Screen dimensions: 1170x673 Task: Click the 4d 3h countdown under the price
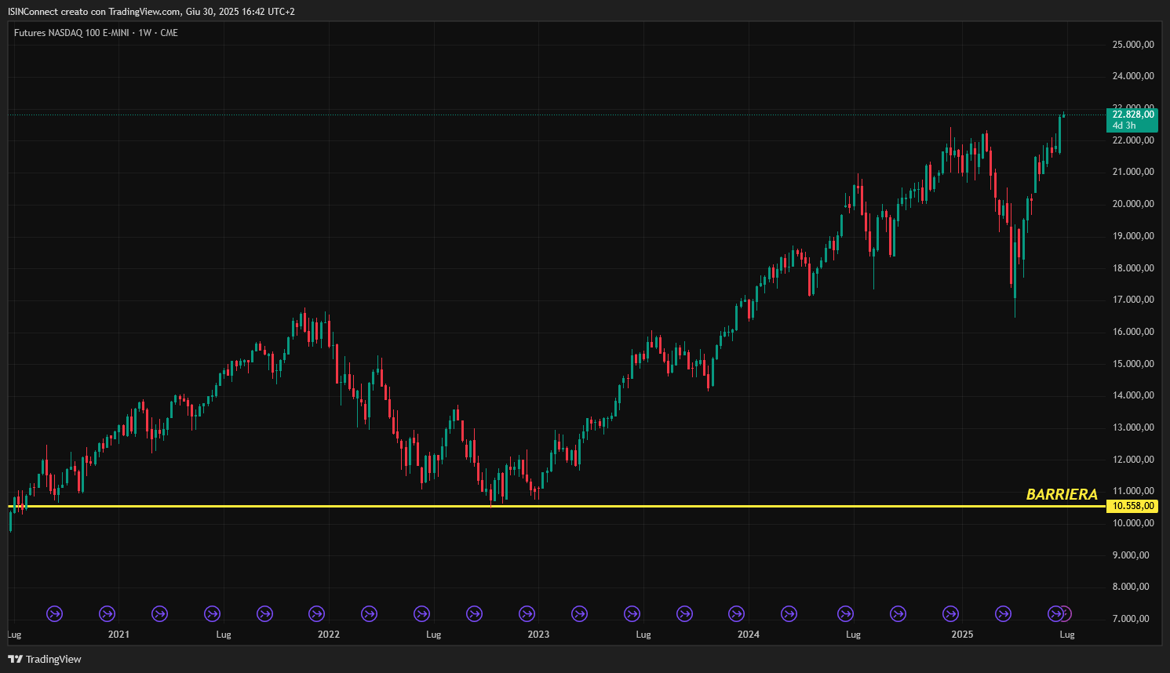coord(1124,126)
